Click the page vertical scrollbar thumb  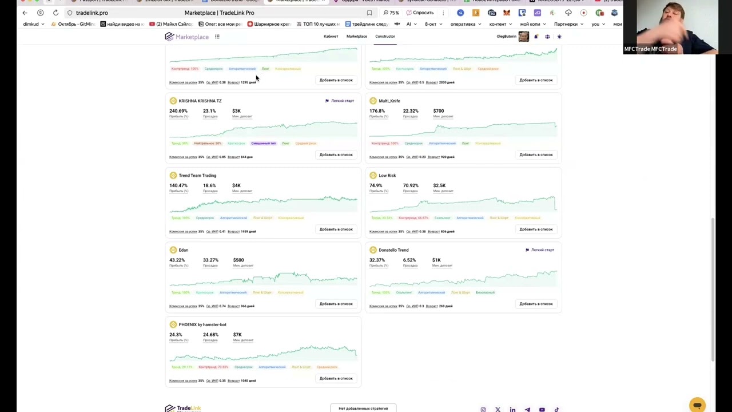pyautogui.click(x=713, y=289)
